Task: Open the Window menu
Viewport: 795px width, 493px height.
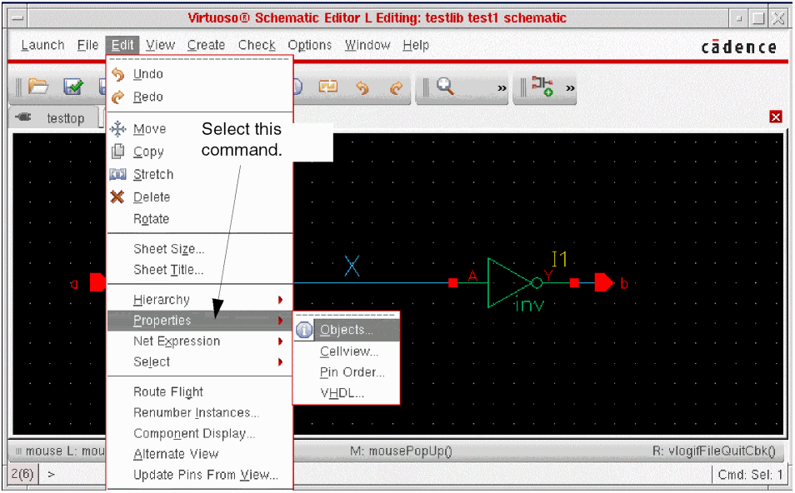Action: coord(367,46)
